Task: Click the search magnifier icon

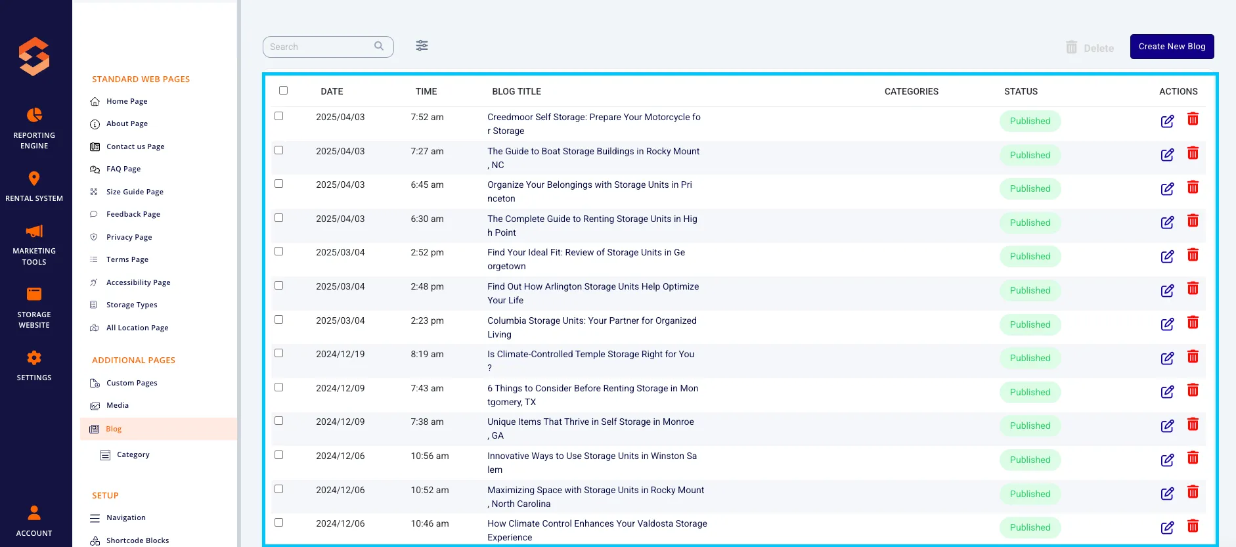Action: [x=379, y=46]
